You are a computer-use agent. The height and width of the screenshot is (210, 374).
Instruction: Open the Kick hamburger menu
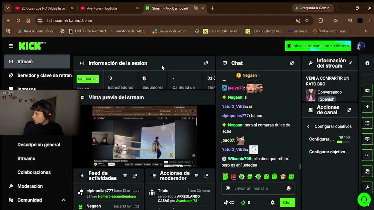click(11, 46)
